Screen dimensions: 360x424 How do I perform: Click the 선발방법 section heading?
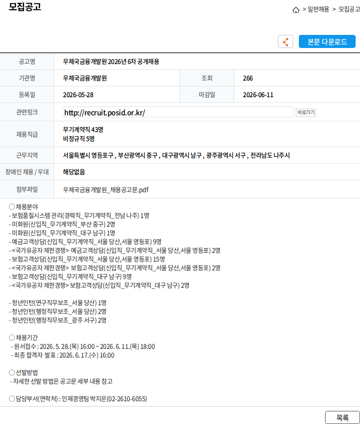click(x=23, y=373)
